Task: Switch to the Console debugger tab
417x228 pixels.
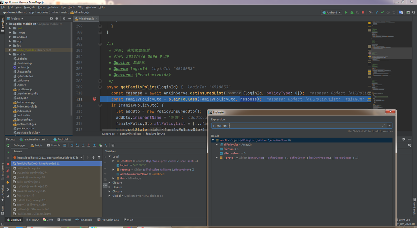Action: coord(53,145)
